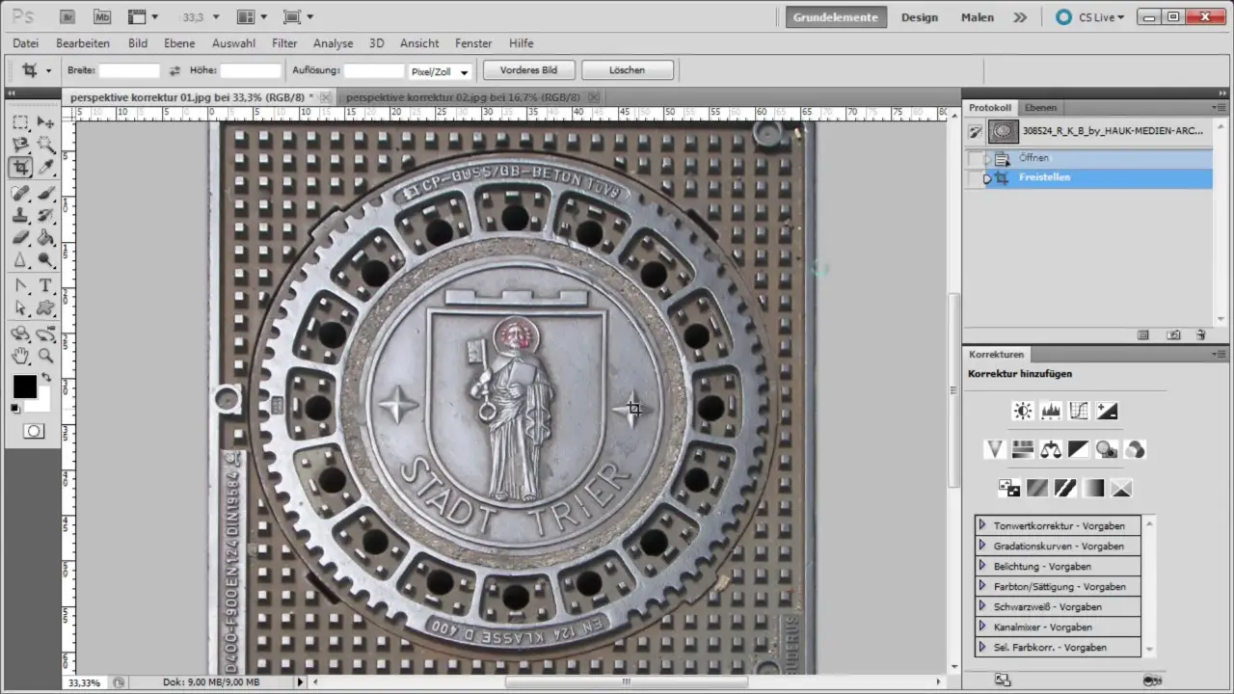Image resolution: width=1234 pixels, height=694 pixels.
Task: Select the Path Selection tool
Action: (x=21, y=308)
